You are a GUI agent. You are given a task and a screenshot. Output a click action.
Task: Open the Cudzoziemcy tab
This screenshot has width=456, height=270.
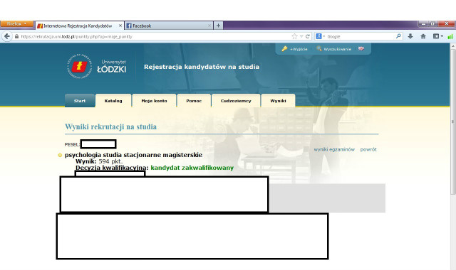pyautogui.click(x=236, y=101)
